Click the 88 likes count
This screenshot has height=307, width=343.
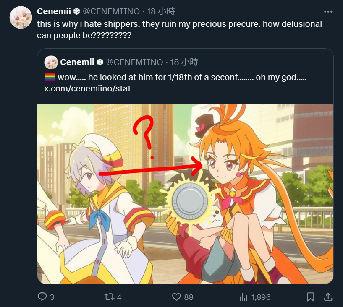point(189,297)
